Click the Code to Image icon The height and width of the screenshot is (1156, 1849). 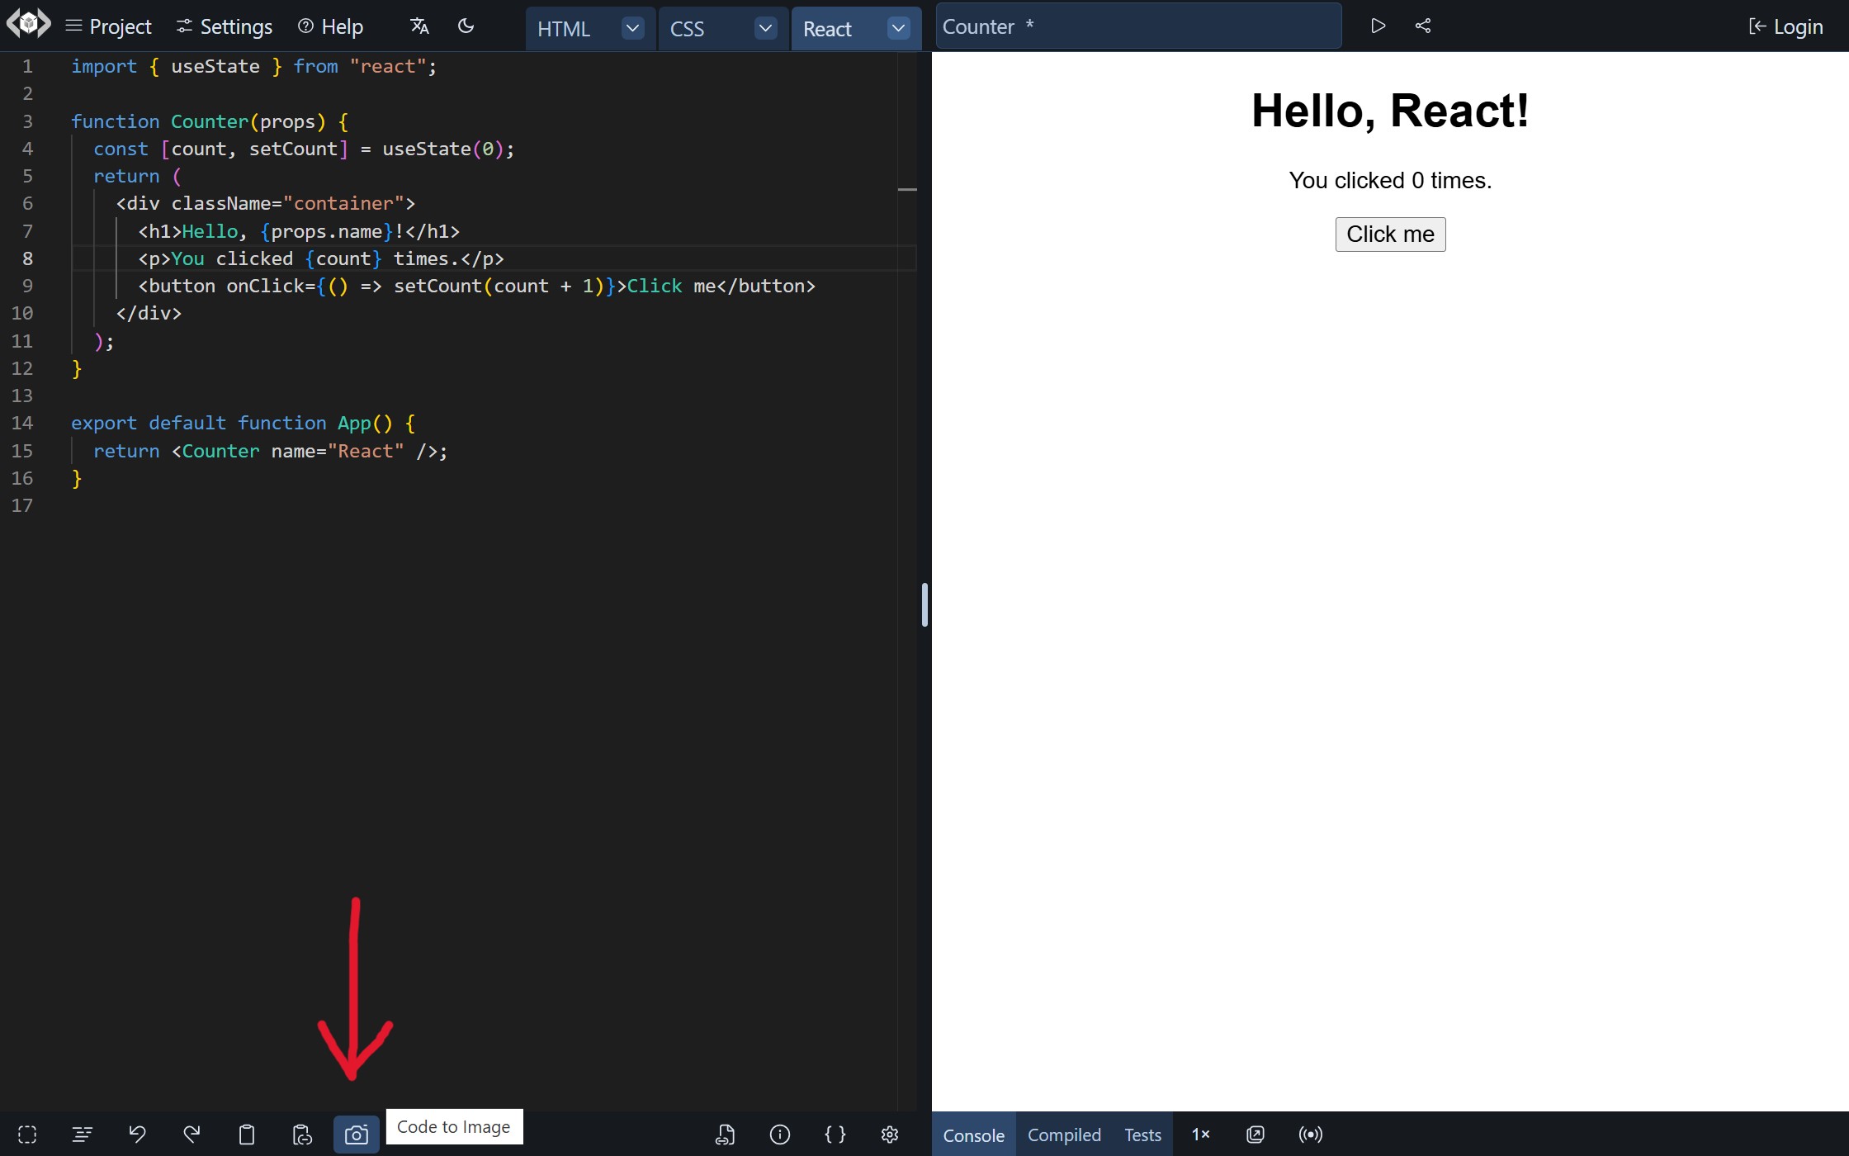354,1134
